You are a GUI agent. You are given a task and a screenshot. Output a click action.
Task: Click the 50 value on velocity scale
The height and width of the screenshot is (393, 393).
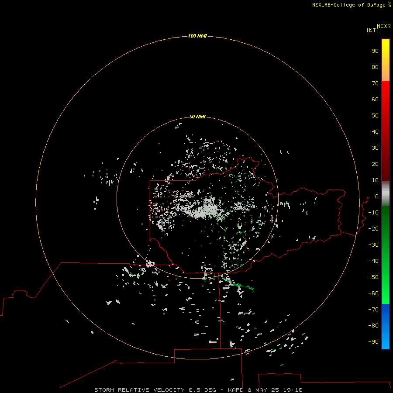coord(375,116)
